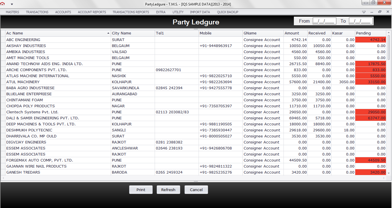Click the Pending column header
This screenshot has height=208, width=392.
pos(371,33)
